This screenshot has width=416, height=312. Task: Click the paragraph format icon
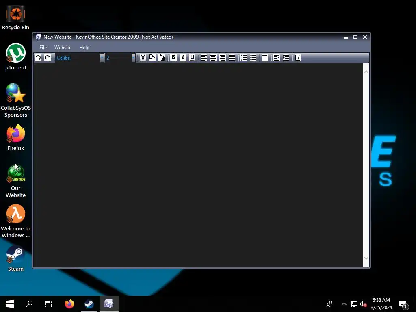(x=265, y=58)
